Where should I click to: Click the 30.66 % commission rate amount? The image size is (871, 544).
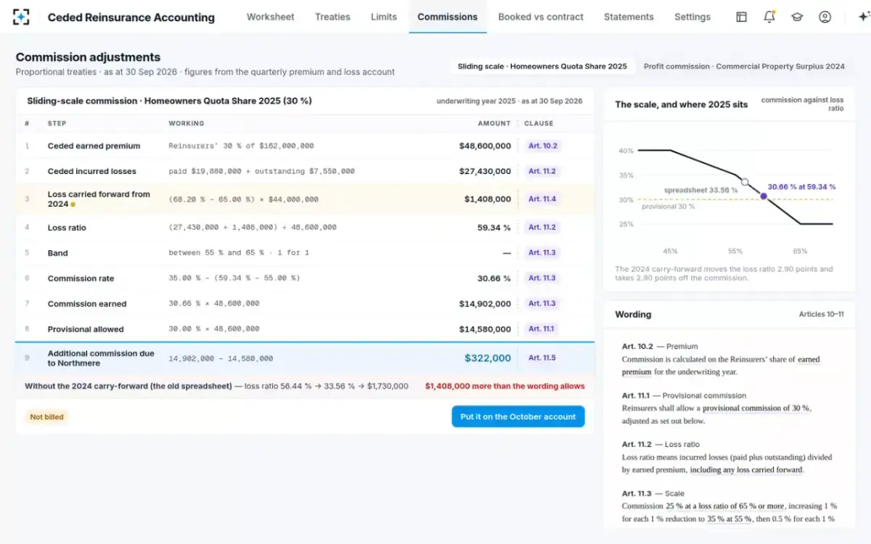[x=494, y=279]
